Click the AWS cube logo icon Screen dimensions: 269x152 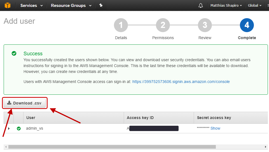(x=8, y=5)
